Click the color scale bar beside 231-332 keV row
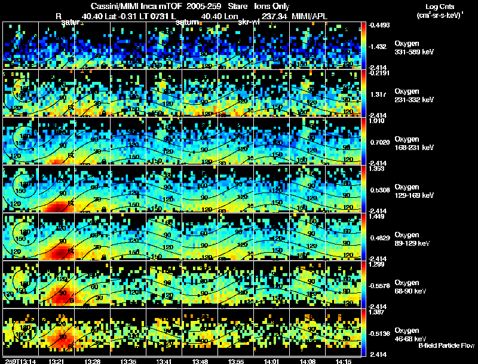 coord(363,93)
